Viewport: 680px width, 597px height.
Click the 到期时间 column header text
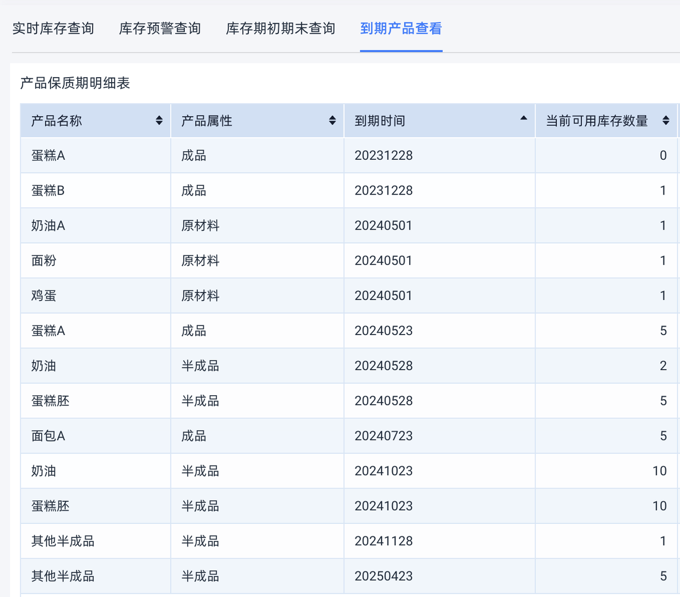coord(380,121)
